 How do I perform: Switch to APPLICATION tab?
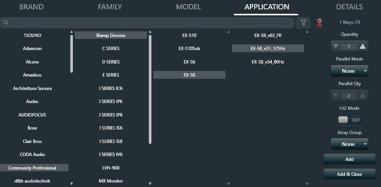(x=267, y=7)
